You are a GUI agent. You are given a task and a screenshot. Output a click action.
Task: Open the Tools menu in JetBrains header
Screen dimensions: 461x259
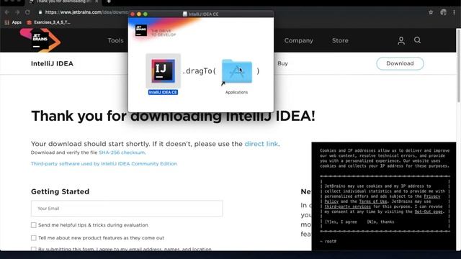tap(115, 40)
